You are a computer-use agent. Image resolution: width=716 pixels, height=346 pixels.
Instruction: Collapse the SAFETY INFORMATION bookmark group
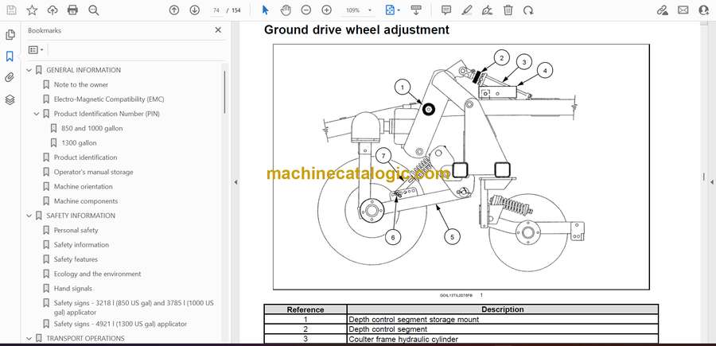point(29,216)
